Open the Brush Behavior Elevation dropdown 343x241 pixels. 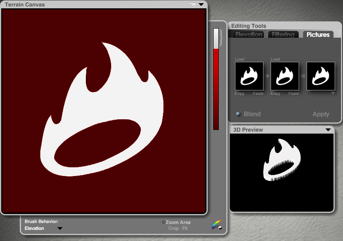pyautogui.click(x=60, y=228)
